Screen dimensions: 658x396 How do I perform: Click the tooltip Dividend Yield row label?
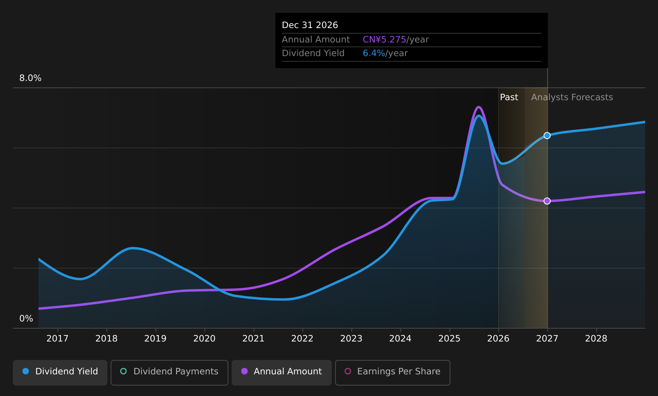tap(313, 53)
